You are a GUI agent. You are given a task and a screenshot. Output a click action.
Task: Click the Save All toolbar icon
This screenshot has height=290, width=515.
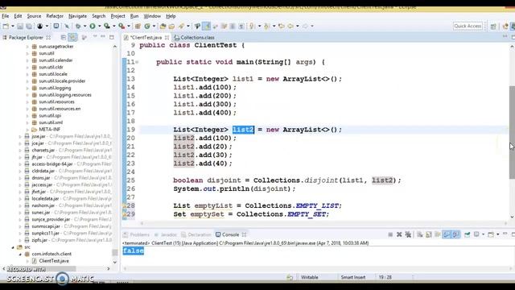click(29, 26)
